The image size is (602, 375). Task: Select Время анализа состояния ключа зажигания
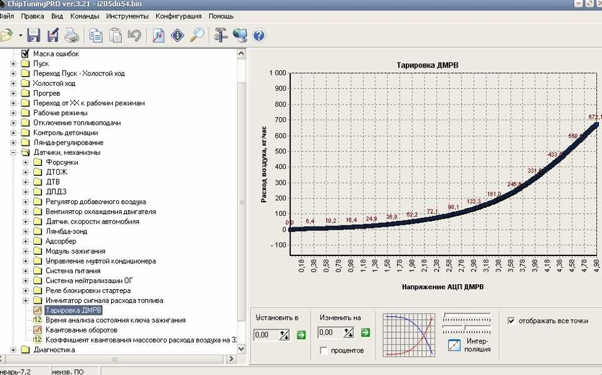click(x=115, y=320)
